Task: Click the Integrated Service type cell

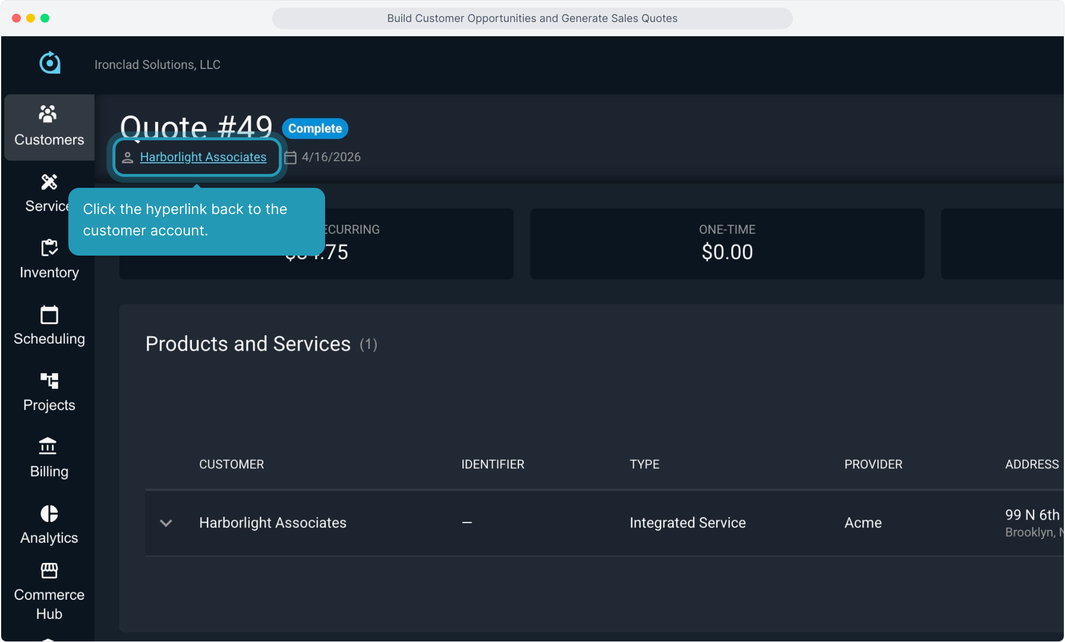Action: point(687,523)
